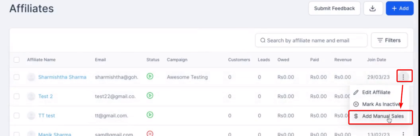420x136 pixels.
Task: Open the Filters panel
Action: point(389,40)
